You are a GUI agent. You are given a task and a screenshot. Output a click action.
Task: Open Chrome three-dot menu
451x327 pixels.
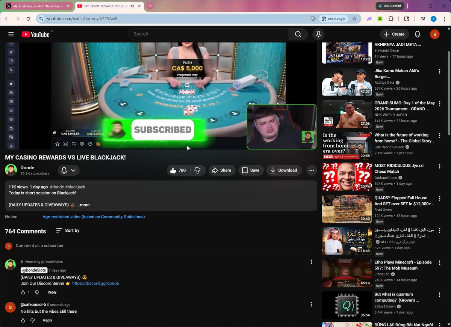pos(444,19)
